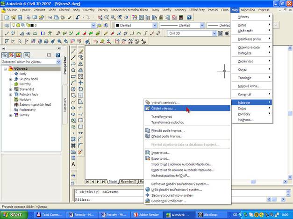Open the DleHlad linetype dropdown
The image size is (293, 219).
pos(202,25)
